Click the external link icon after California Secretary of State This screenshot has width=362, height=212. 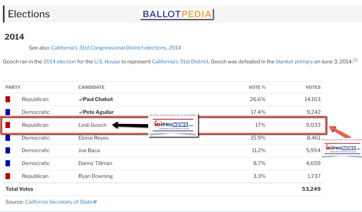(x=95, y=202)
